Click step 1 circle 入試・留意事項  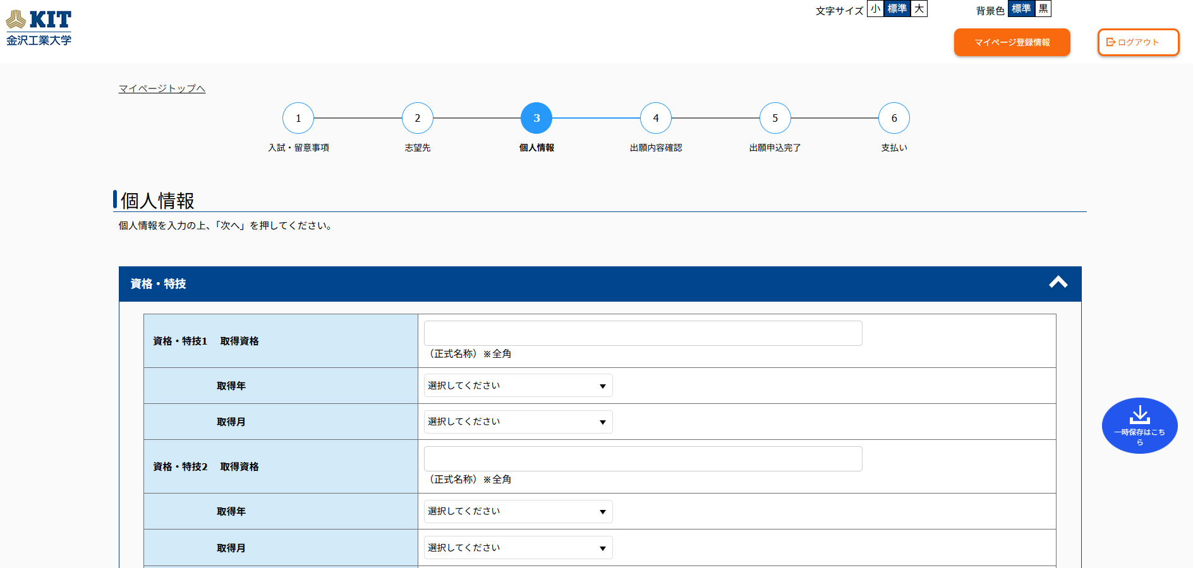(298, 118)
